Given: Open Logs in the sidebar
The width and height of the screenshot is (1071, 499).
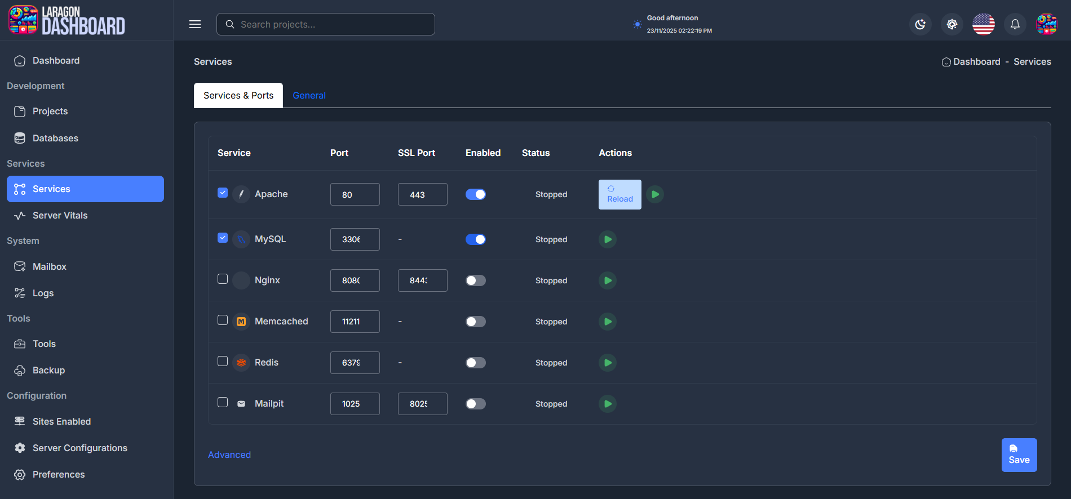Looking at the screenshot, I should 85,293.
